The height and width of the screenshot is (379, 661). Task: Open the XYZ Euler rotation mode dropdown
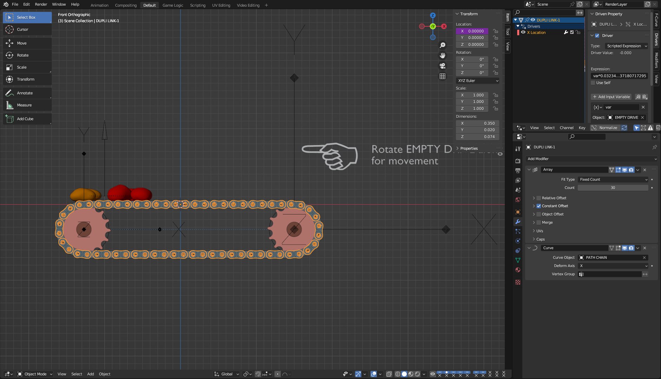coord(478,81)
